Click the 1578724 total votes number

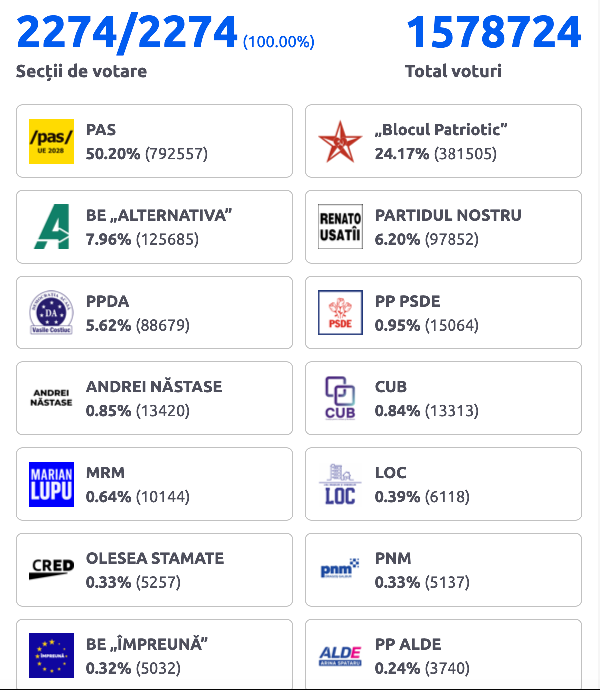point(493,33)
